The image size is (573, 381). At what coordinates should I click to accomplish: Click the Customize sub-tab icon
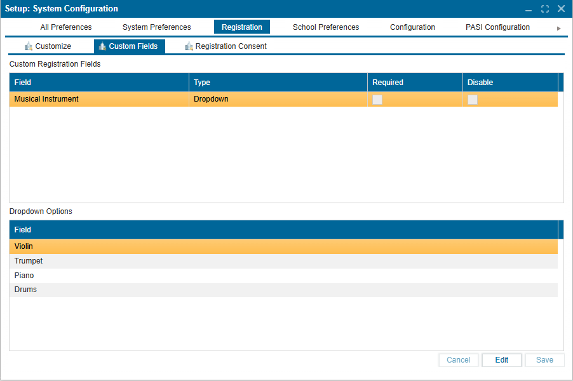[29, 46]
